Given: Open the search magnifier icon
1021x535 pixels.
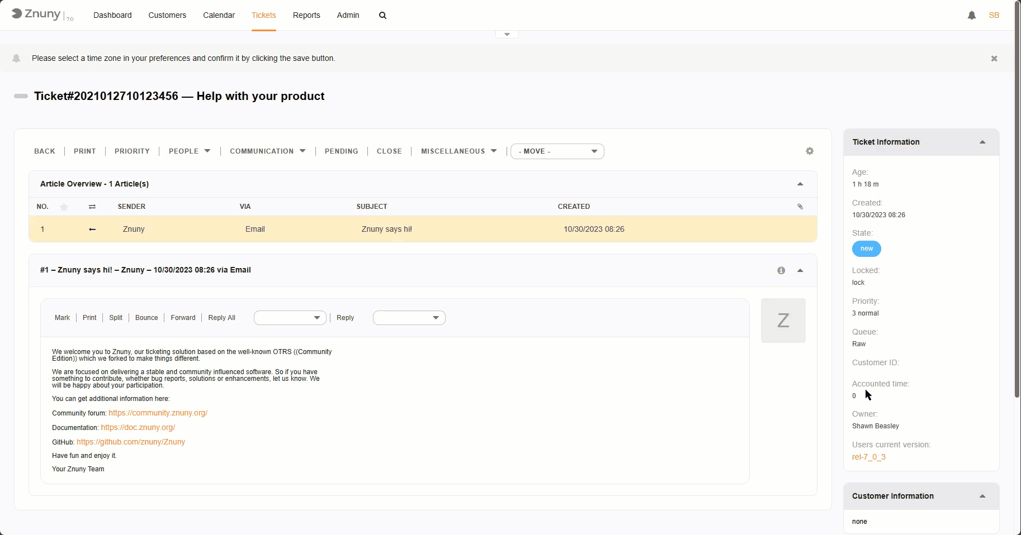Looking at the screenshot, I should click(x=382, y=16).
